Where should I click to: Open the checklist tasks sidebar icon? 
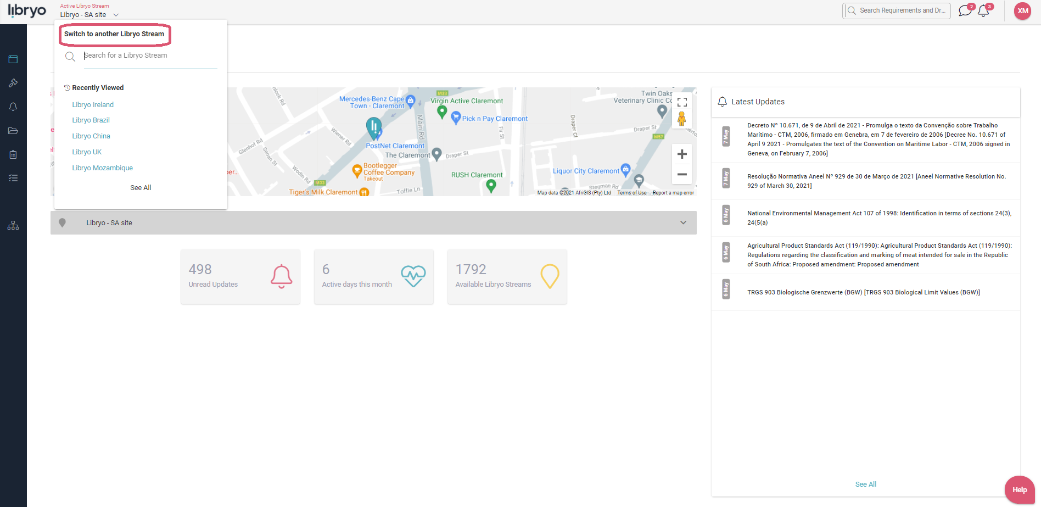[13, 178]
